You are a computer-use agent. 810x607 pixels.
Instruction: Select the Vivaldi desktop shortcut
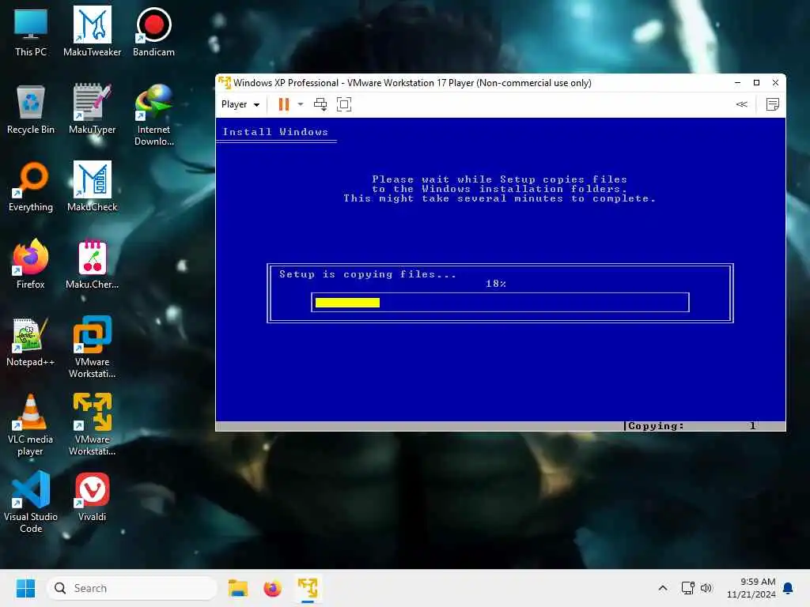pyautogui.click(x=92, y=496)
